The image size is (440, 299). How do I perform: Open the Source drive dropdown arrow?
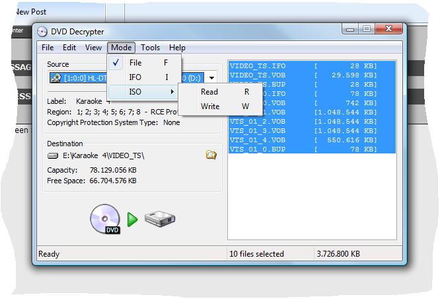click(211, 78)
